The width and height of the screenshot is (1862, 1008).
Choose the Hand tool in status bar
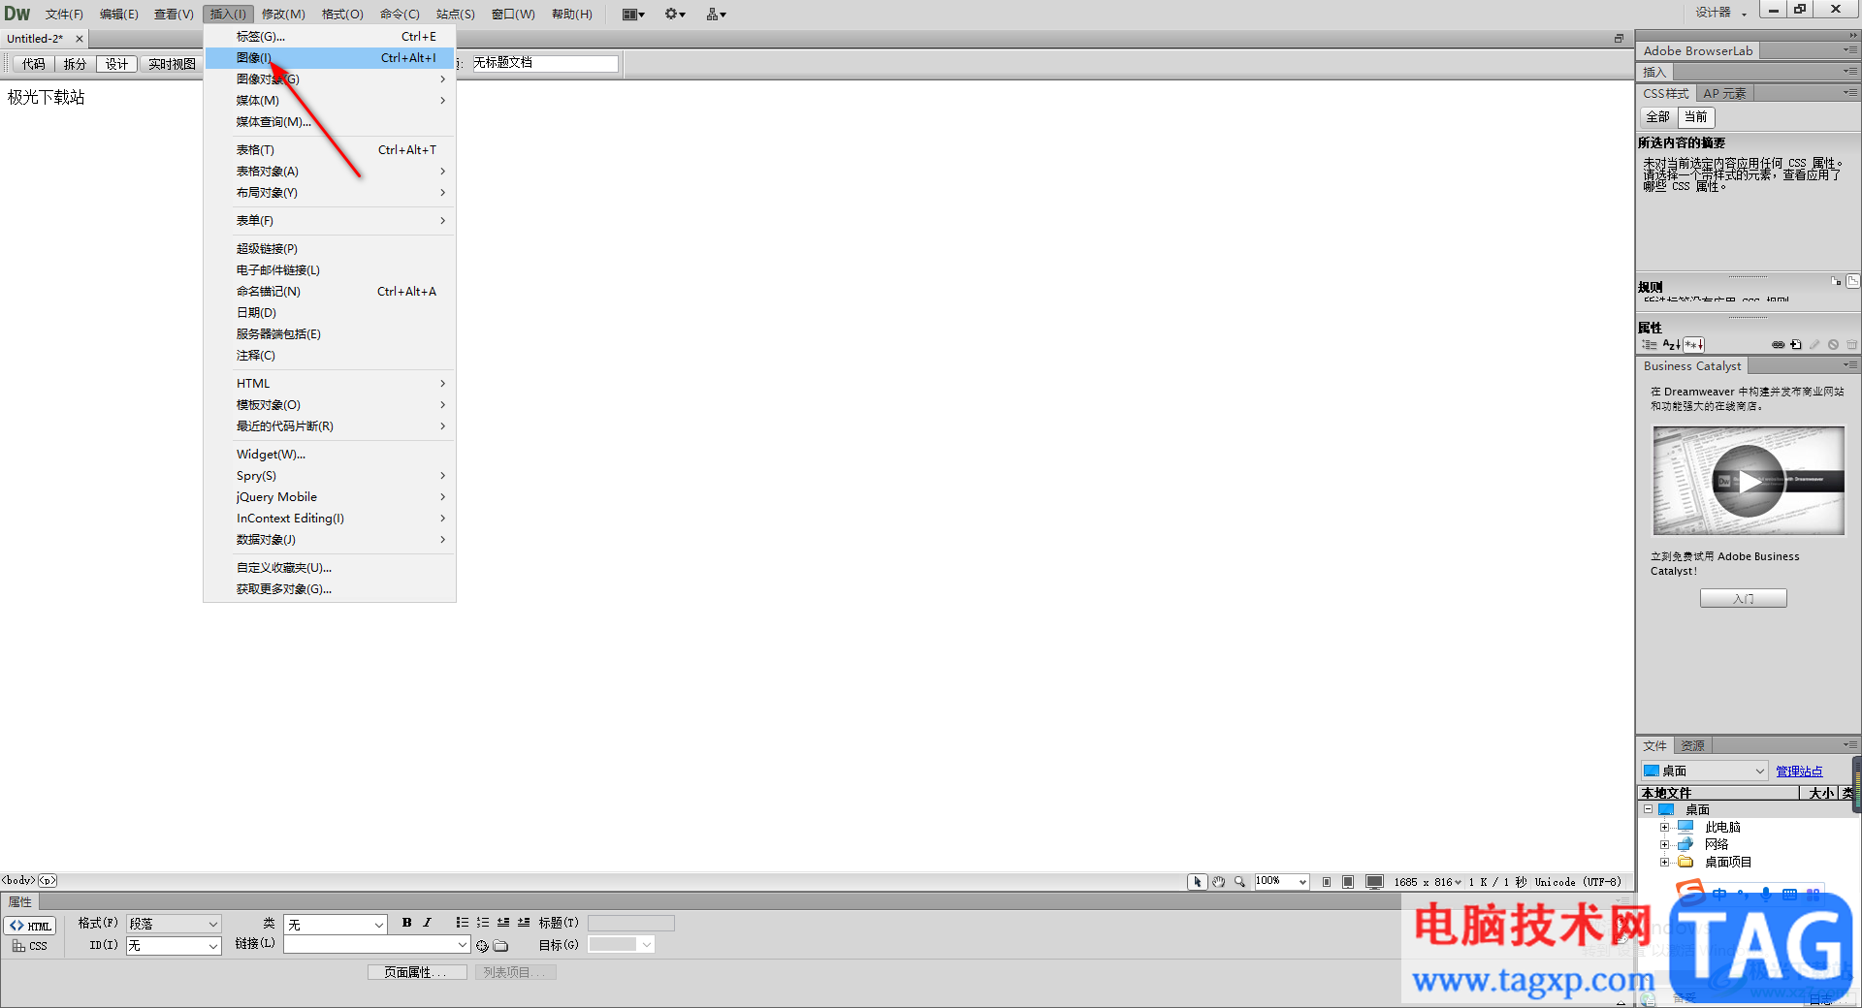point(1219,882)
